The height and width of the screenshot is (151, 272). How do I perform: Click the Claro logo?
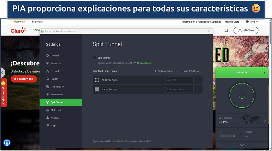[x=19, y=30]
